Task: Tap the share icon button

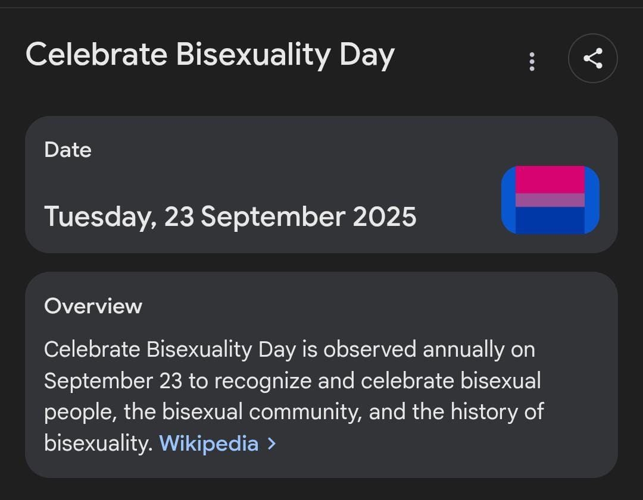Action: coord(592,58)
